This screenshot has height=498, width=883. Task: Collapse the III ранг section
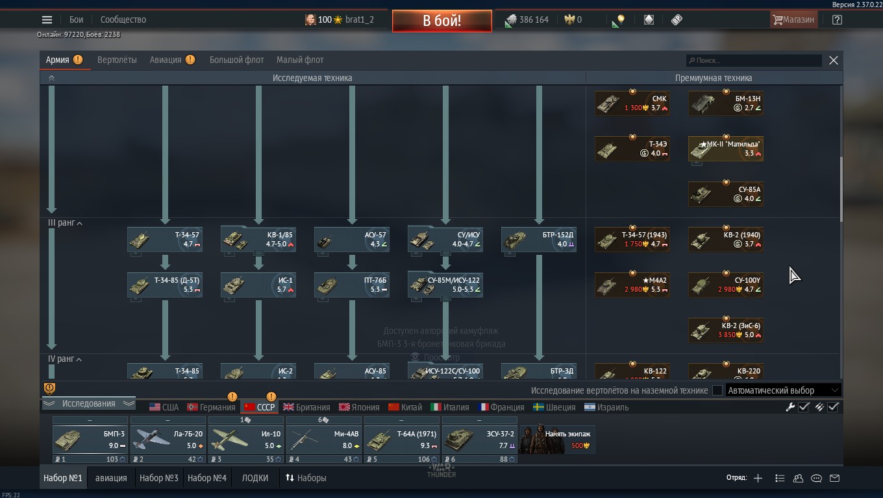(x=80, y=223)
